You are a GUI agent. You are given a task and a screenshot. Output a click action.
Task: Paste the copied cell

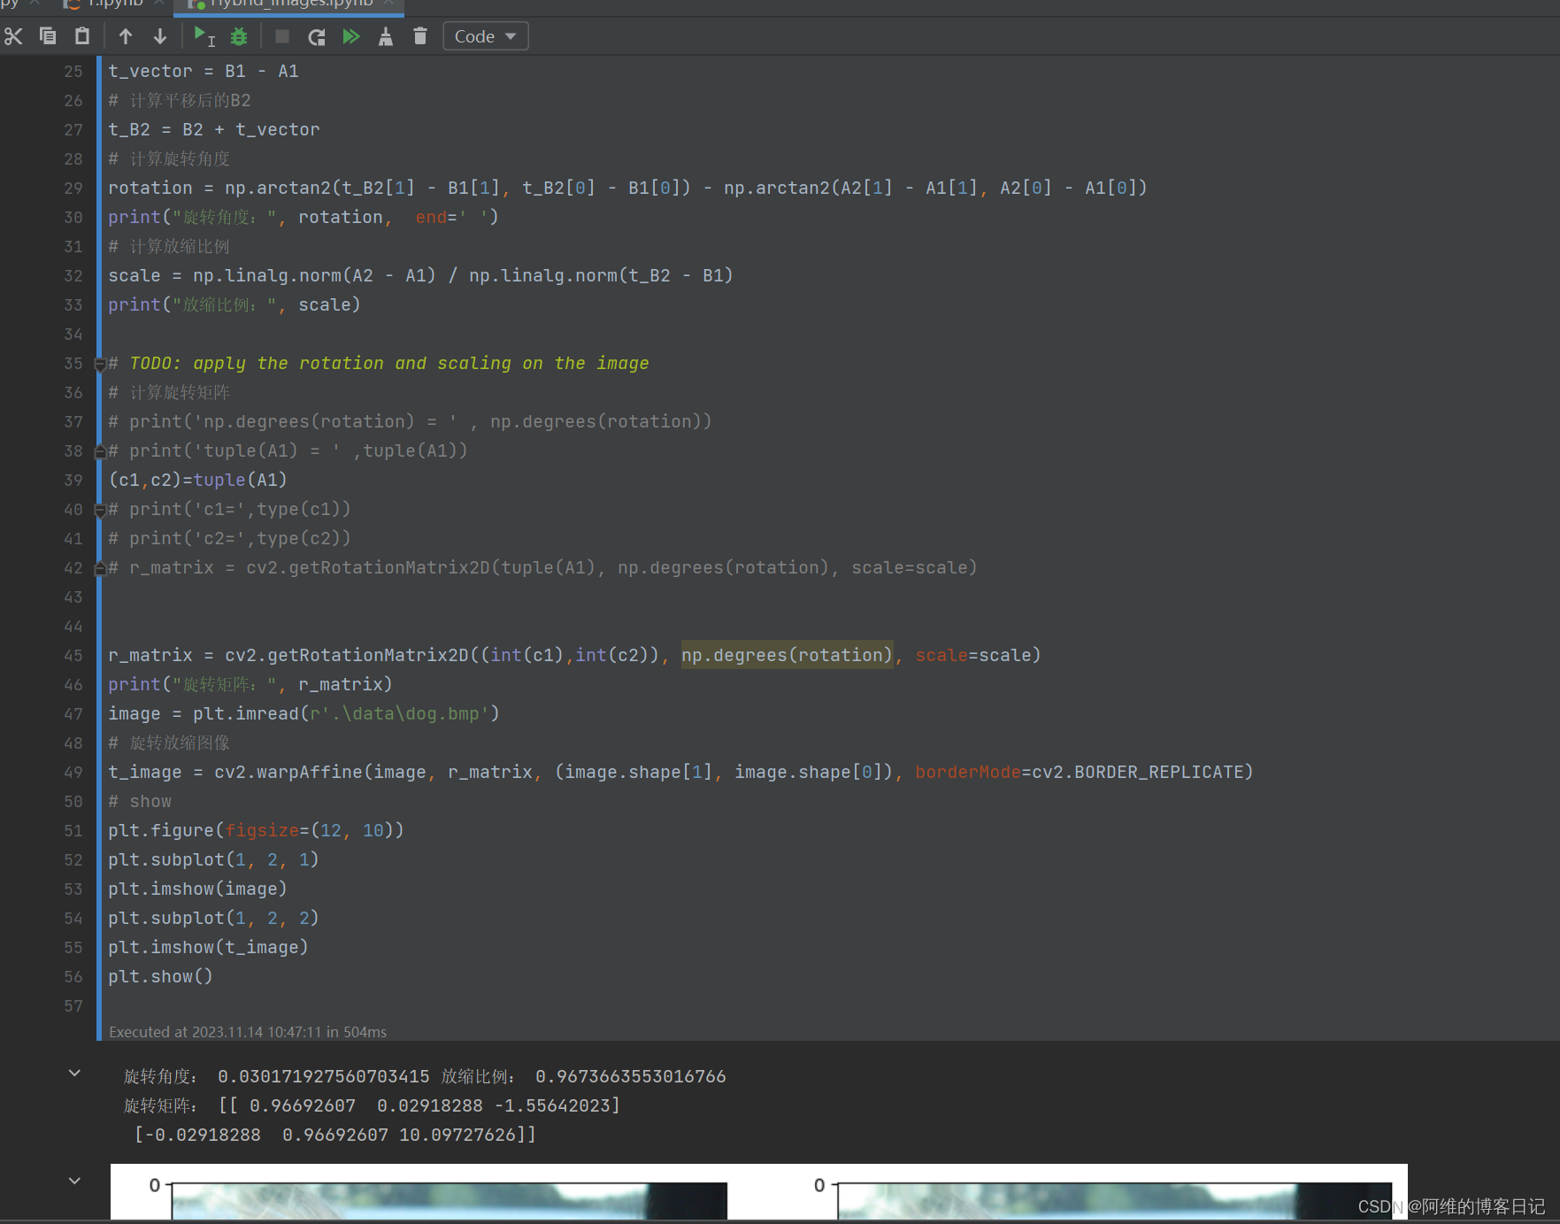point(81,36)
